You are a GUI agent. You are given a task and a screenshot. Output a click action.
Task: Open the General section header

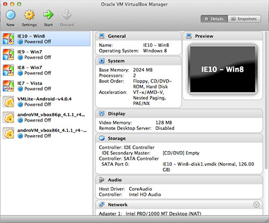pyautogui.click(x=138, y=36)
